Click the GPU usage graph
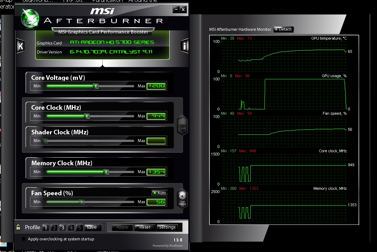This screenshot has width=377, height=252. coord(284,94)
